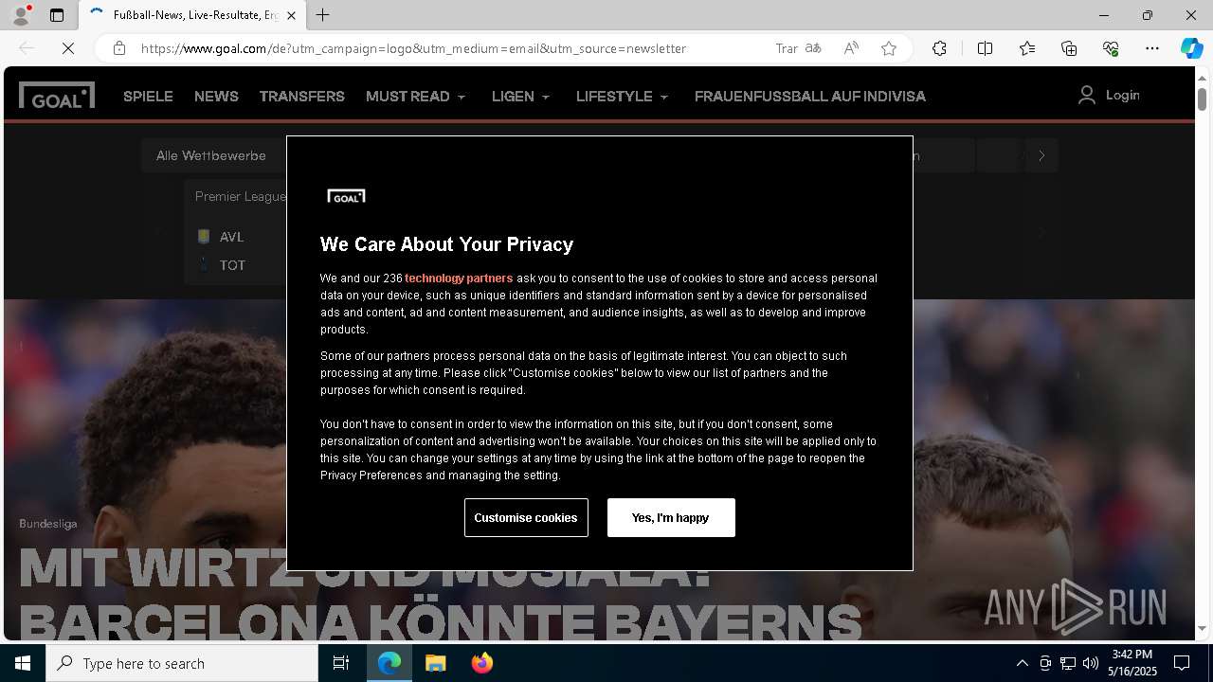Accept cookies with Yes, I'm happy
This screenshot has width=1213, height=682.
tap(671, 517)
